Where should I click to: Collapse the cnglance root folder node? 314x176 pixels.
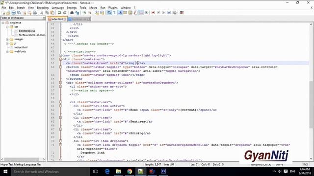(3, 22)
